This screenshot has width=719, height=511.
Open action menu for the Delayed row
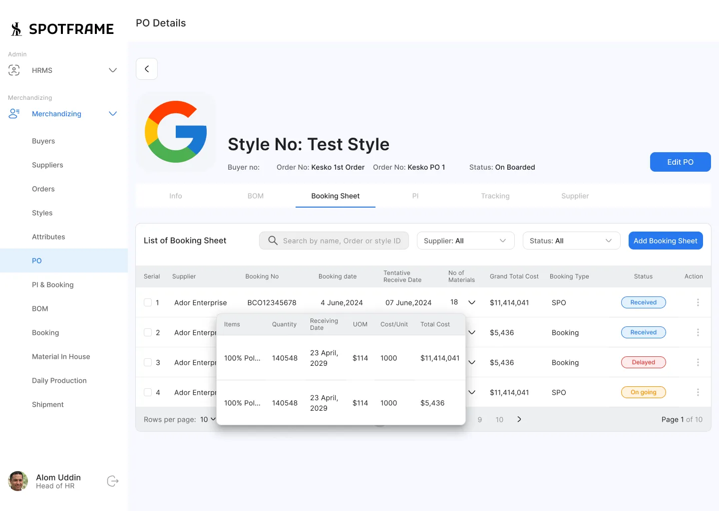[698, 362]
